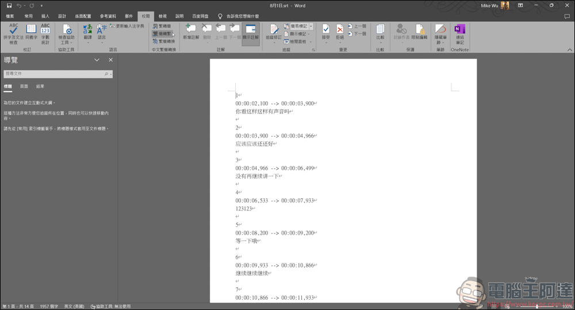
Task: Open the 限制編輯 restrict editing icon
Action: pyautogui.click(x=419, y=32)
